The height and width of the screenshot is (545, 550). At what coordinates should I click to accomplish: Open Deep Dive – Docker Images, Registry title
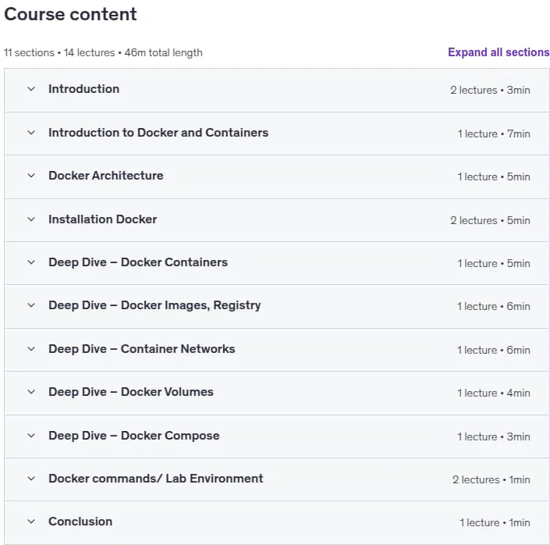154,305
